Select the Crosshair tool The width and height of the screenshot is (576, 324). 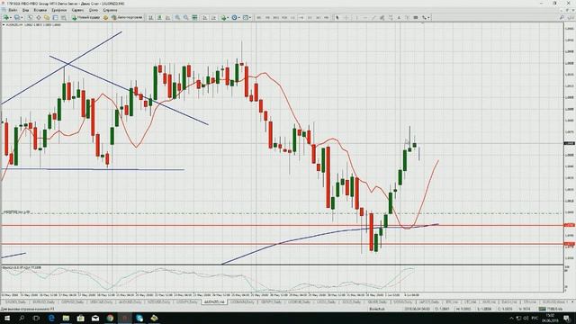point(346,17)
